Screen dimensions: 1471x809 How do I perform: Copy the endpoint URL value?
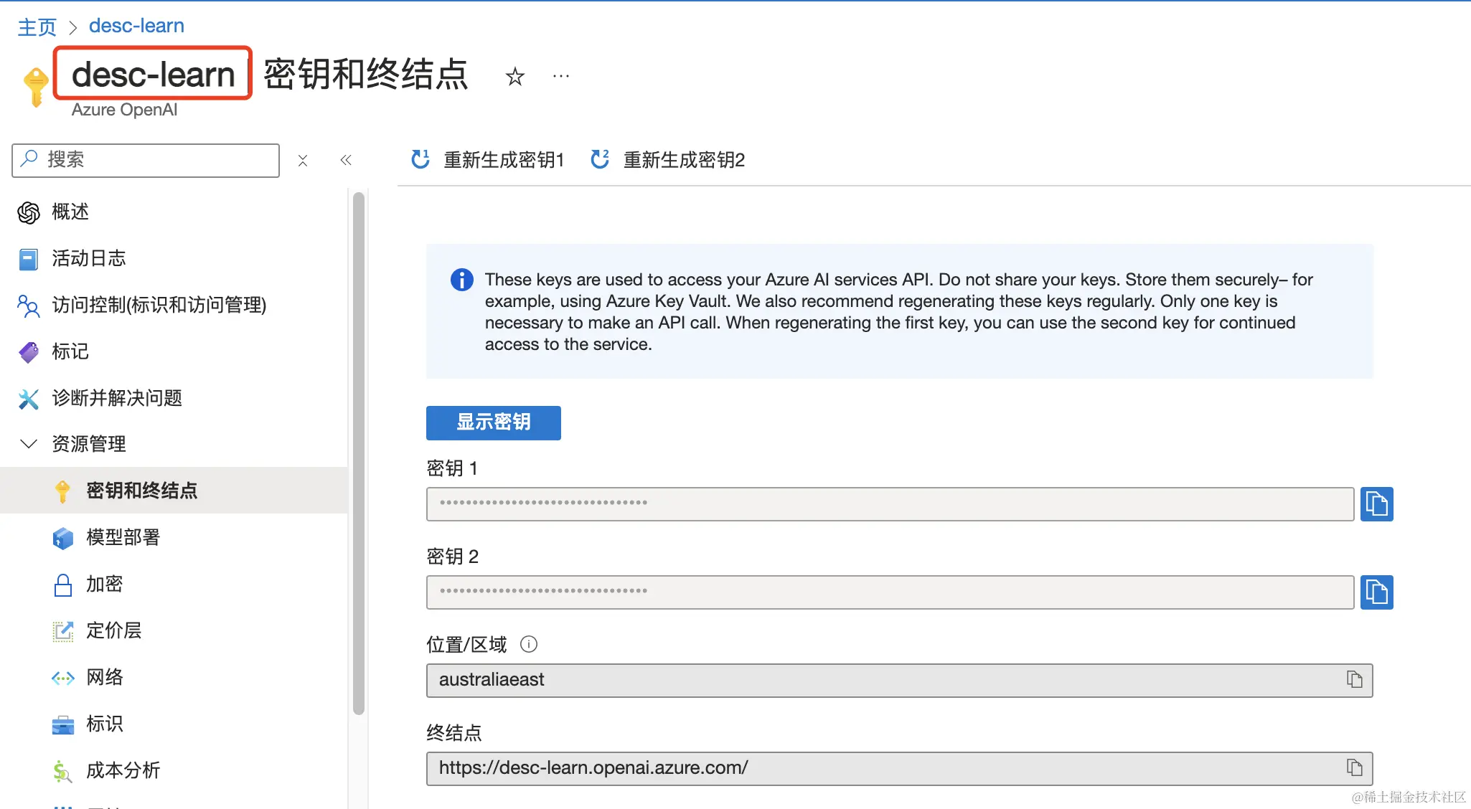tap(1354, 768)
